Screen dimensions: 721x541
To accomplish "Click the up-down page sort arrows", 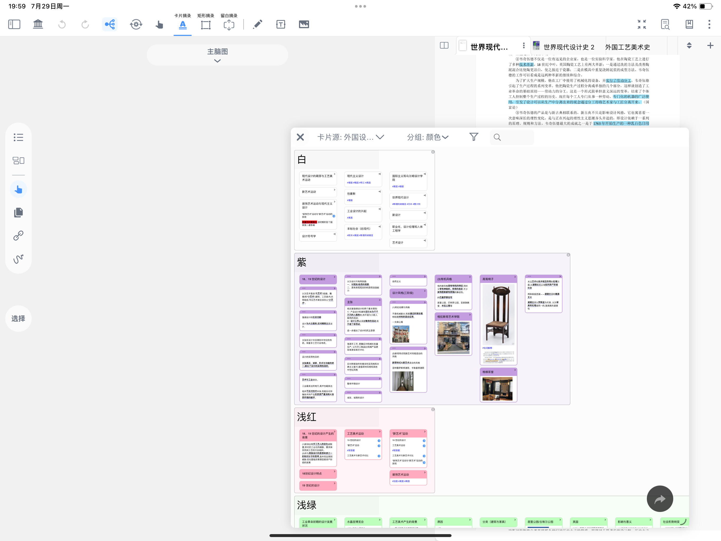I will coord(689,45).
